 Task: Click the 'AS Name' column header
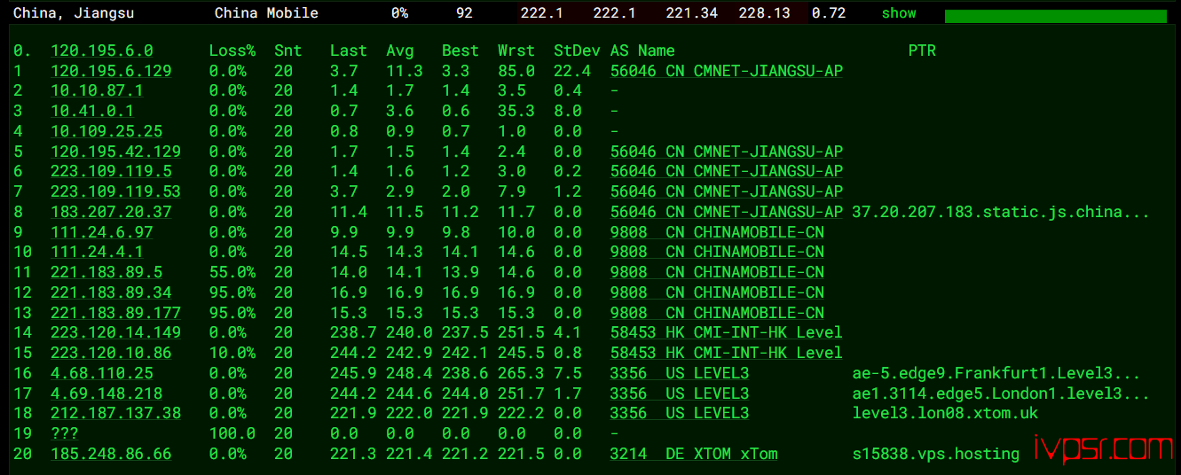(642, 51)
